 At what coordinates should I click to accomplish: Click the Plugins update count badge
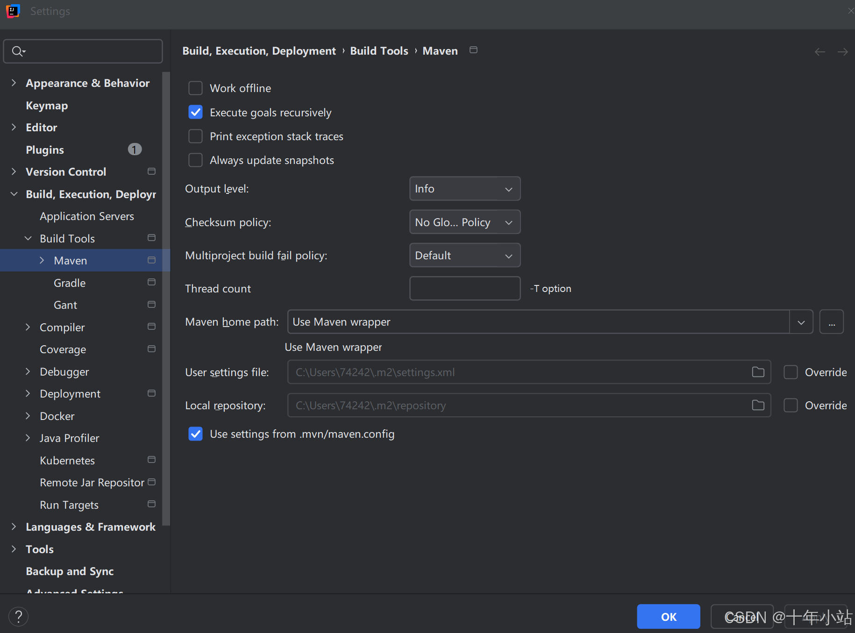(135, 149)
